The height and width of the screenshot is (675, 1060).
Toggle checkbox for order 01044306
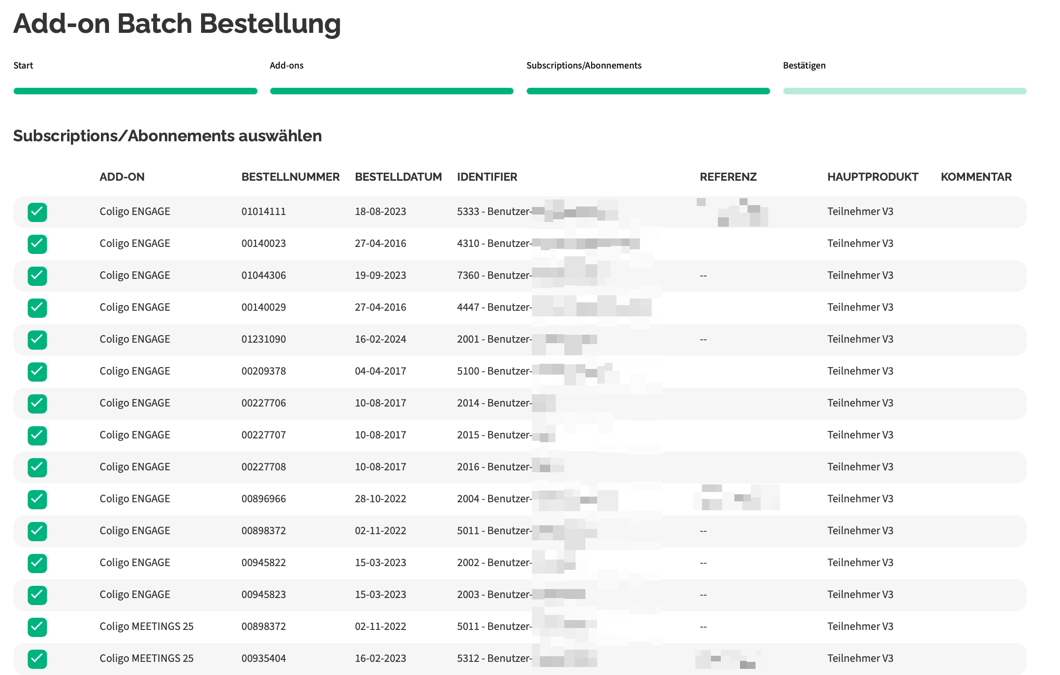[x=37, y=276]
